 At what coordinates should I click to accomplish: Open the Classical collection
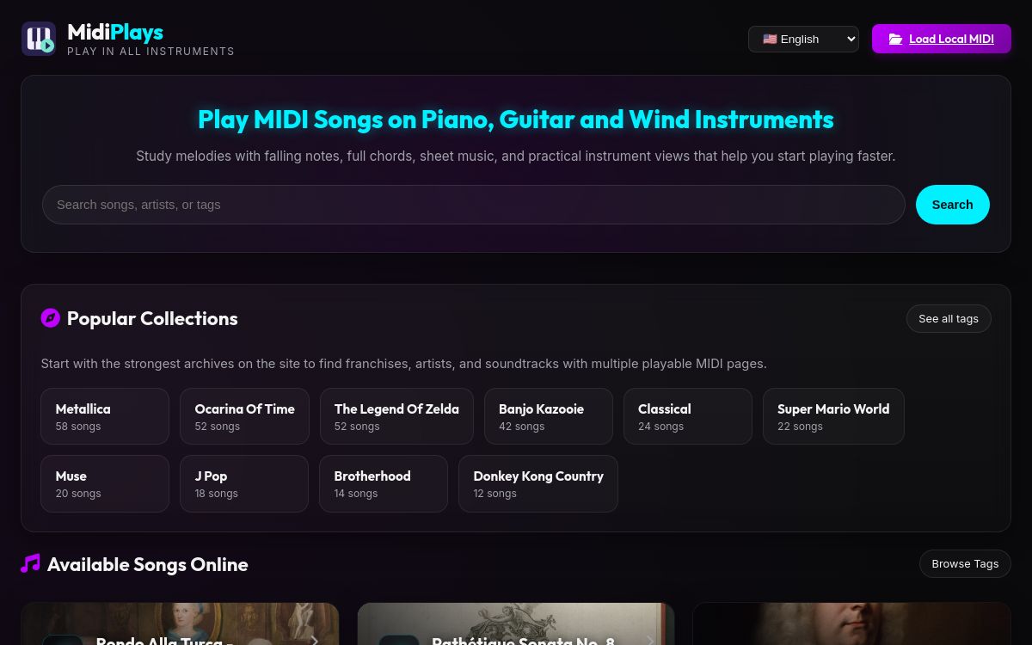click(688, 416)
